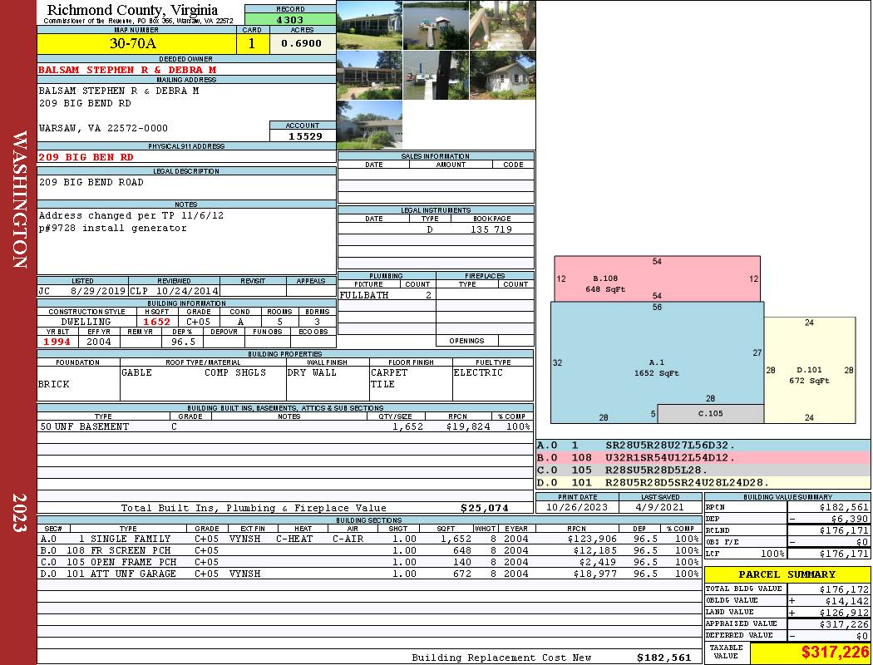Click the red taxable value $317,226

[x=810, y=653]
